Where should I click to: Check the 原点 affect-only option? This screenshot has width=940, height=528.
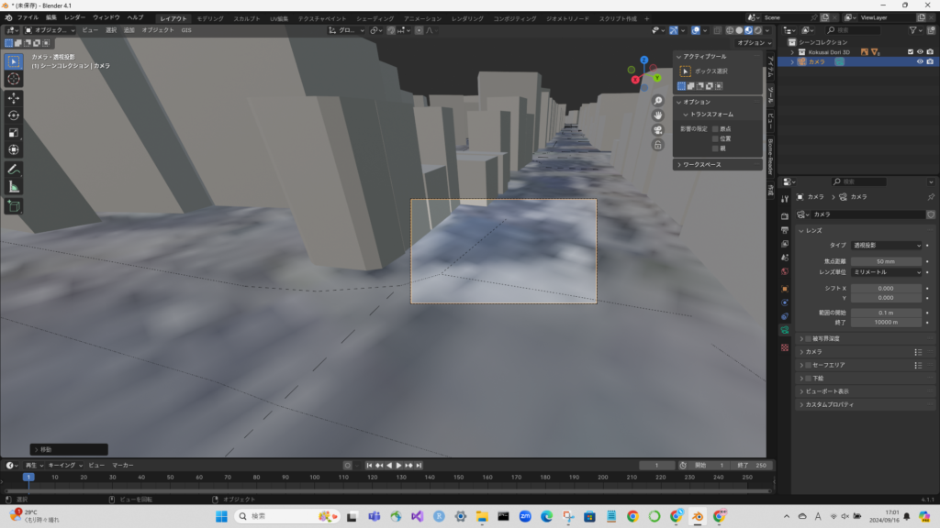[x=716, y=129]
